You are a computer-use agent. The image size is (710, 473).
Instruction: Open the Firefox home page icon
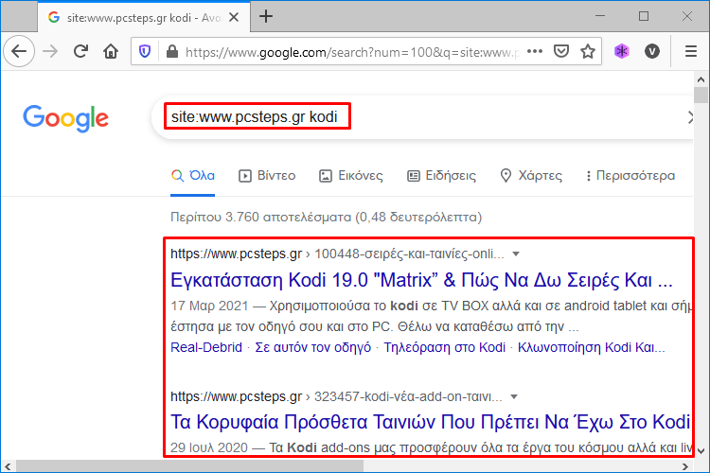(111, 51)
